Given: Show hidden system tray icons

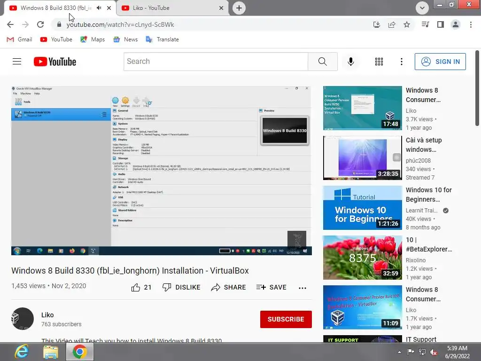Looking at the screenshot, I should (x=399, y=352).
